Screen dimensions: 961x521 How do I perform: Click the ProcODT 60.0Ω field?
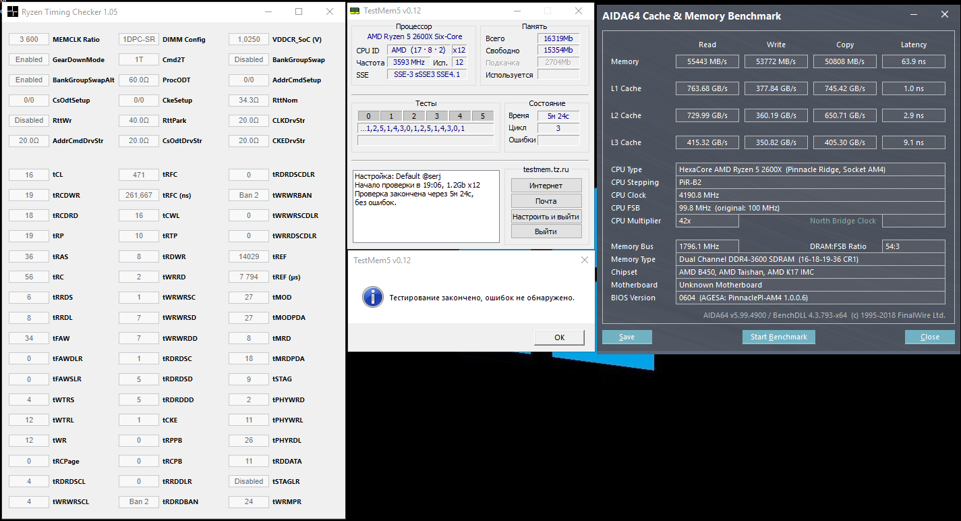[x=139, y=80]
